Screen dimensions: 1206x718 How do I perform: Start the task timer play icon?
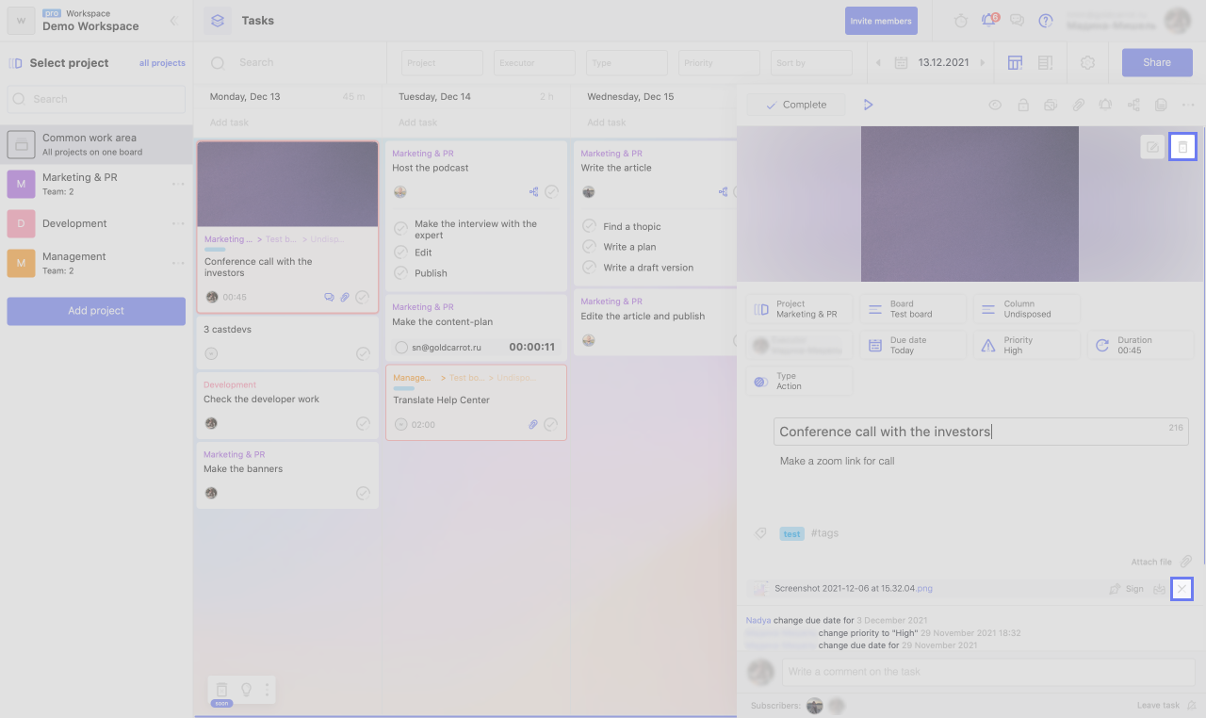click(x=868, y=105)
